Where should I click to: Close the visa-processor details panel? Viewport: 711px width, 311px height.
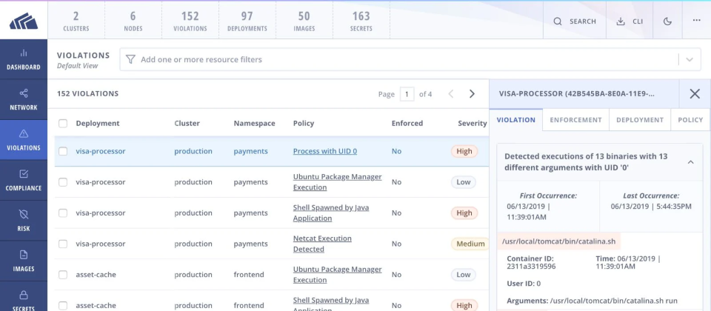695,94
